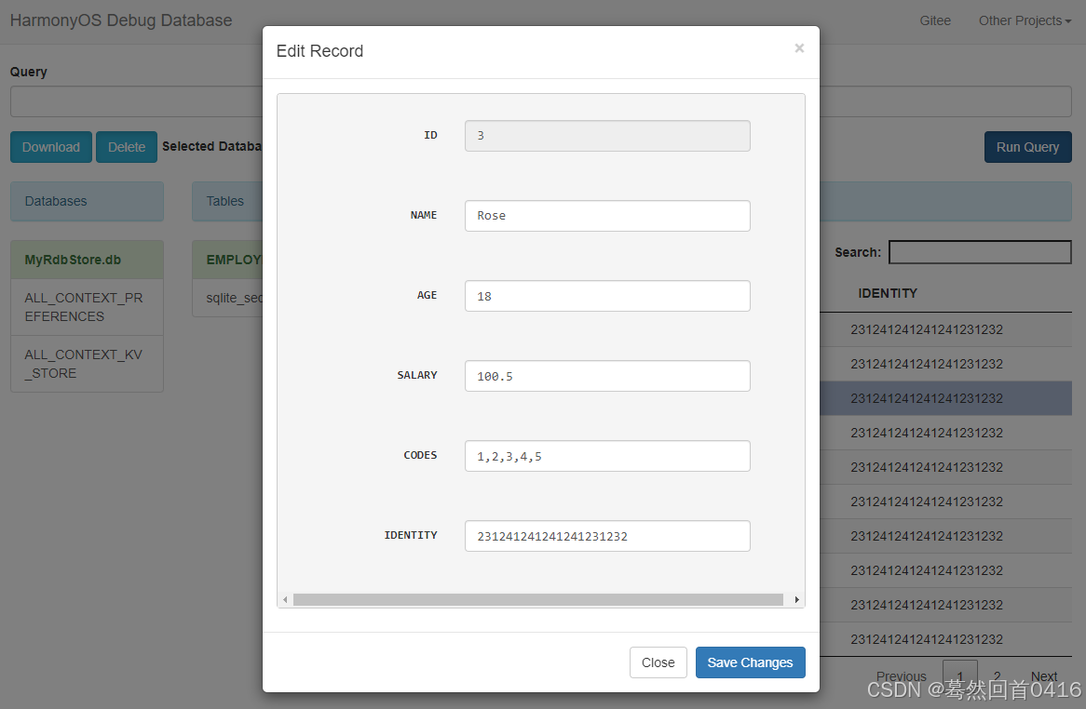Click the Search input field
Screen dimensions: 1086x709
(x=980, y=252)
